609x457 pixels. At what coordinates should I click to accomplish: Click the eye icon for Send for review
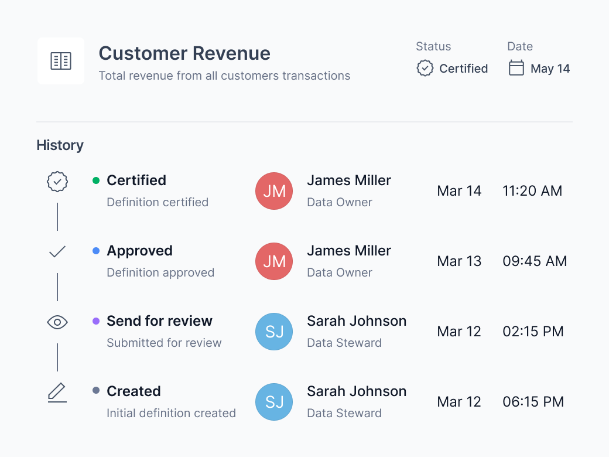tap(57, 322)
